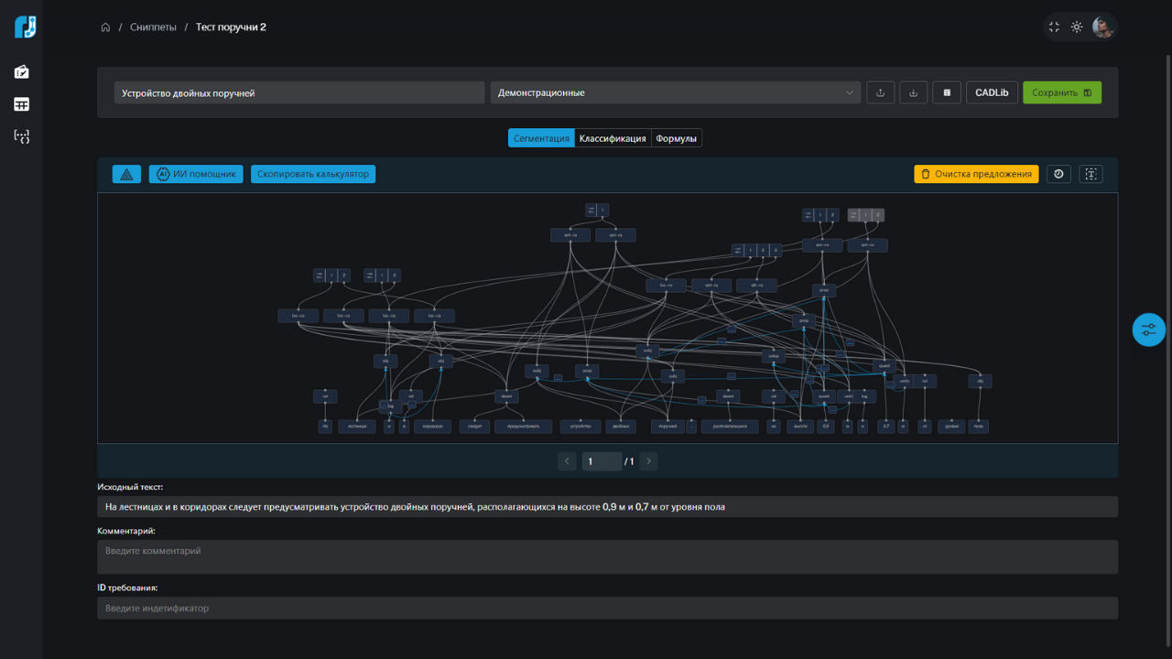Toggle light/dark theme sun icon
The width and height of the screenshot is (1172, 659).
coord(1077,27)
